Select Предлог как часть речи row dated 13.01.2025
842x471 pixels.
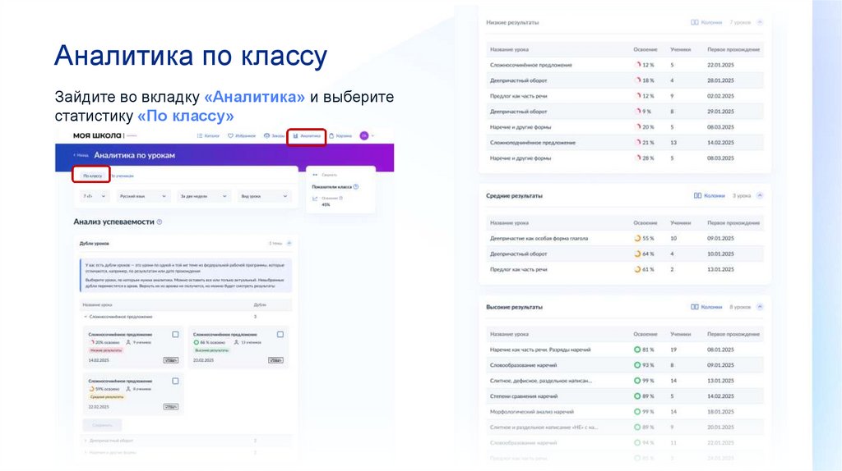tap(625, 269)
